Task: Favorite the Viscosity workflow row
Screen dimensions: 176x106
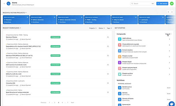Action: 108,83
